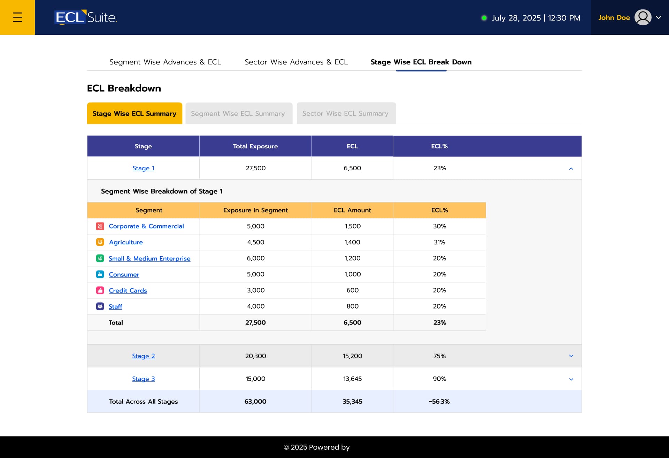The image size is (669, 458).
Task: Open the Stage 2 link
Action: pos(143,356)
